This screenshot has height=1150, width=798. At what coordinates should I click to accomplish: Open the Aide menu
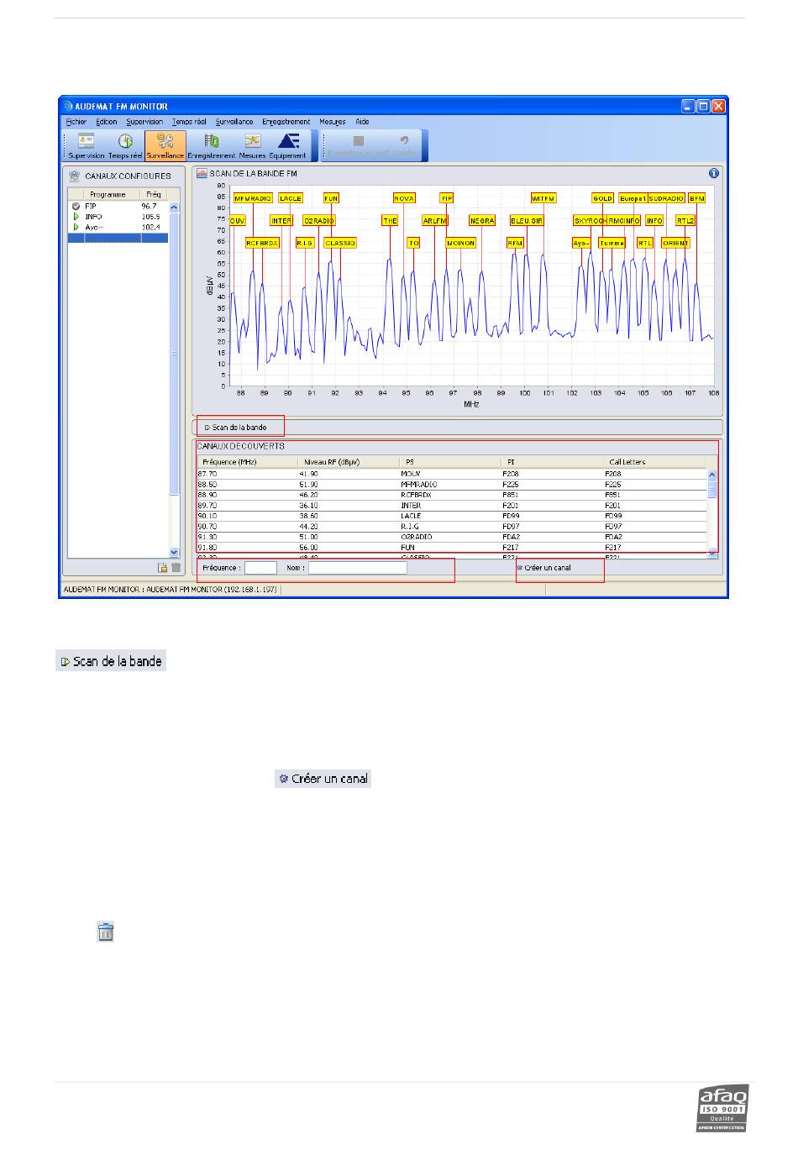coord(362,122)
